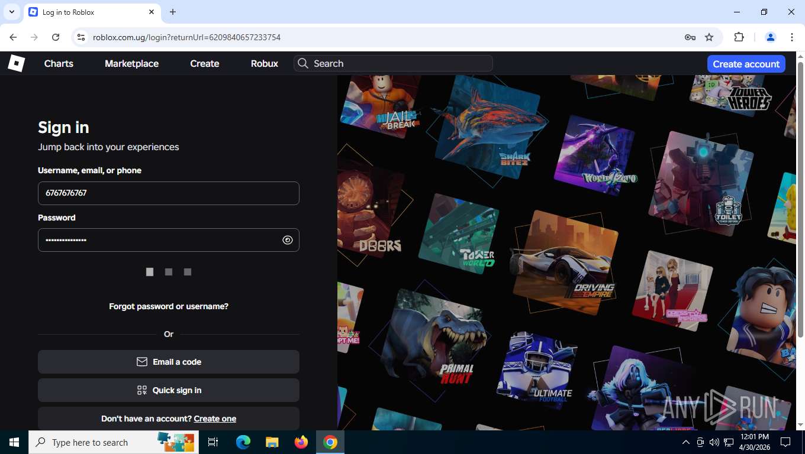Click the Create account button

coord(746,64)
